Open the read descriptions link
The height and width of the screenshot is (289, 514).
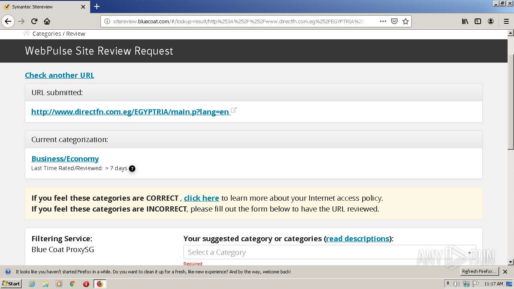[x=358, y=238]
